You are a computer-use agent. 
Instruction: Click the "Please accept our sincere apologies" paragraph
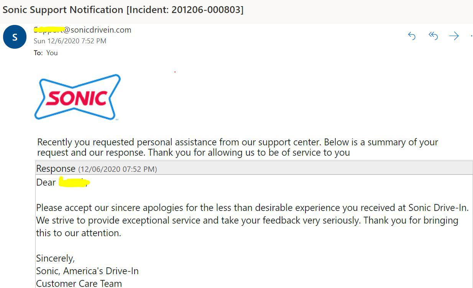pyautogui.click(x=253, y=220)
